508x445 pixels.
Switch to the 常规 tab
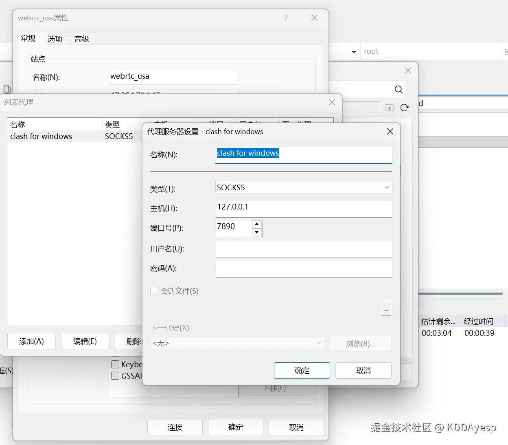coord(28,38)
